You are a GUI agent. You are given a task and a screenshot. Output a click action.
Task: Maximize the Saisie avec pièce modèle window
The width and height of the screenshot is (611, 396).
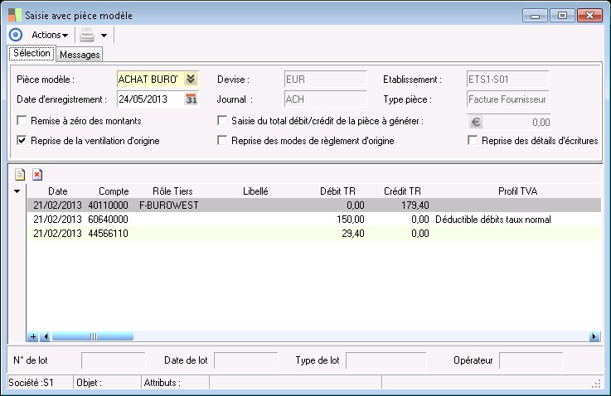tap(562, 16)
